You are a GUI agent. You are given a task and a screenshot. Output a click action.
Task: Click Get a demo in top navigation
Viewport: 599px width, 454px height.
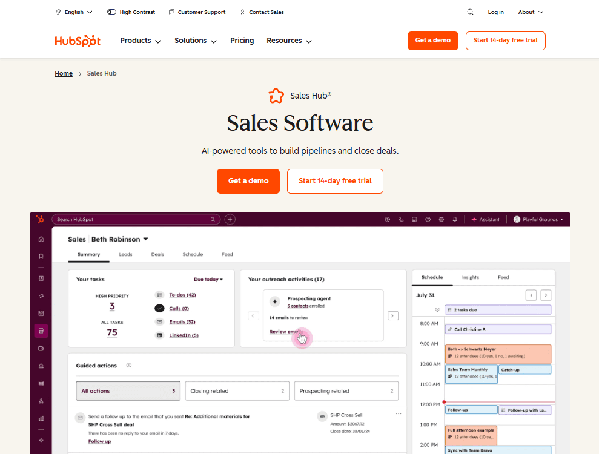point(433,41)
